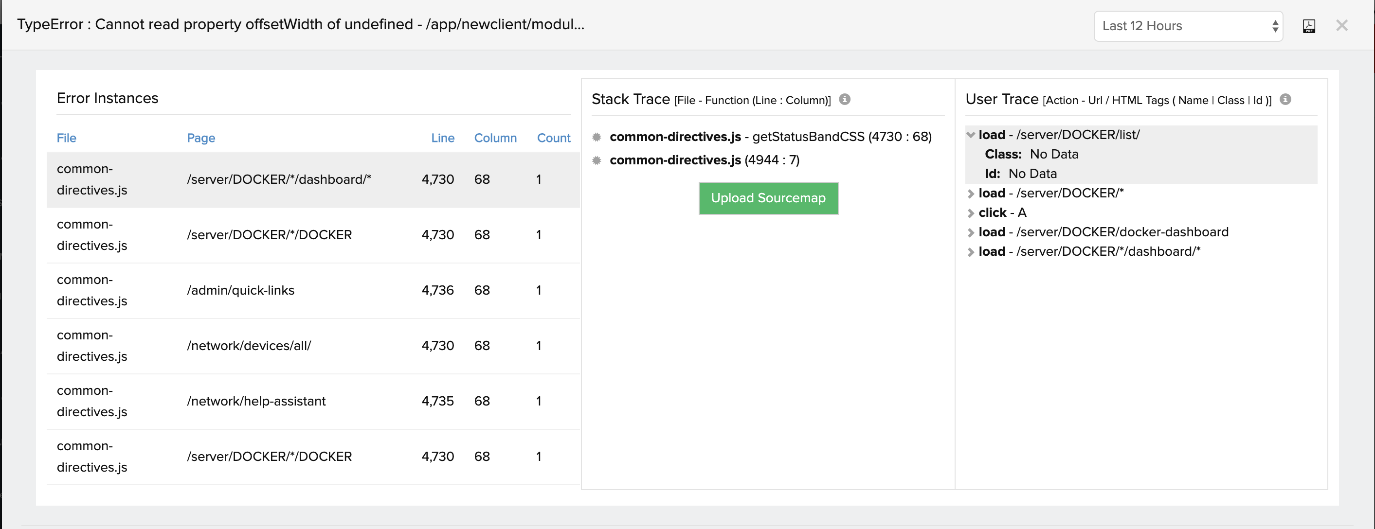Click the PDF export icon
This screenshot has width=1375, height=529.
coord(1309,26)
